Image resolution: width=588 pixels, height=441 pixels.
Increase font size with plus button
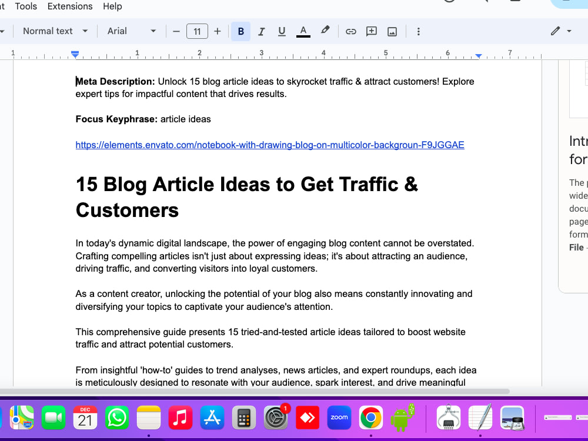click(x=217, y=32)
